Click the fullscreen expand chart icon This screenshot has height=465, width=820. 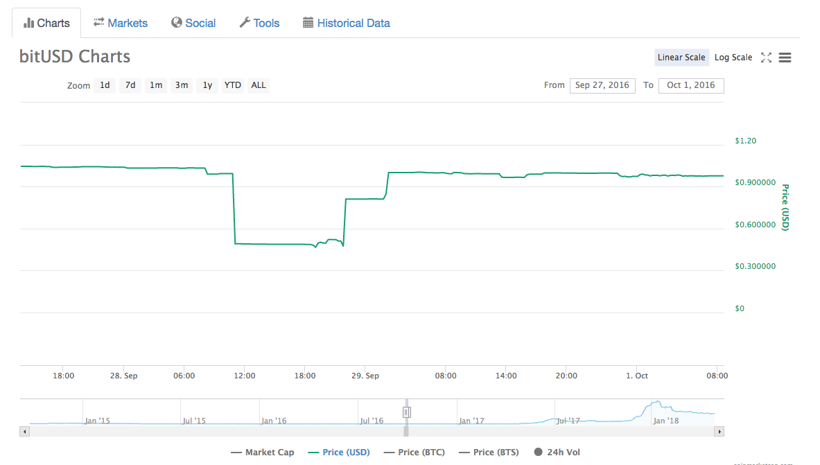[766, 58]
